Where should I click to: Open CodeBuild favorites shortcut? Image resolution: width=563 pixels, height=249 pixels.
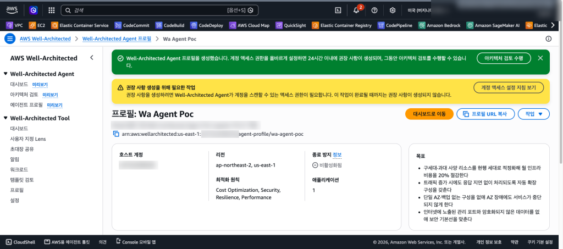pos(170,25)
